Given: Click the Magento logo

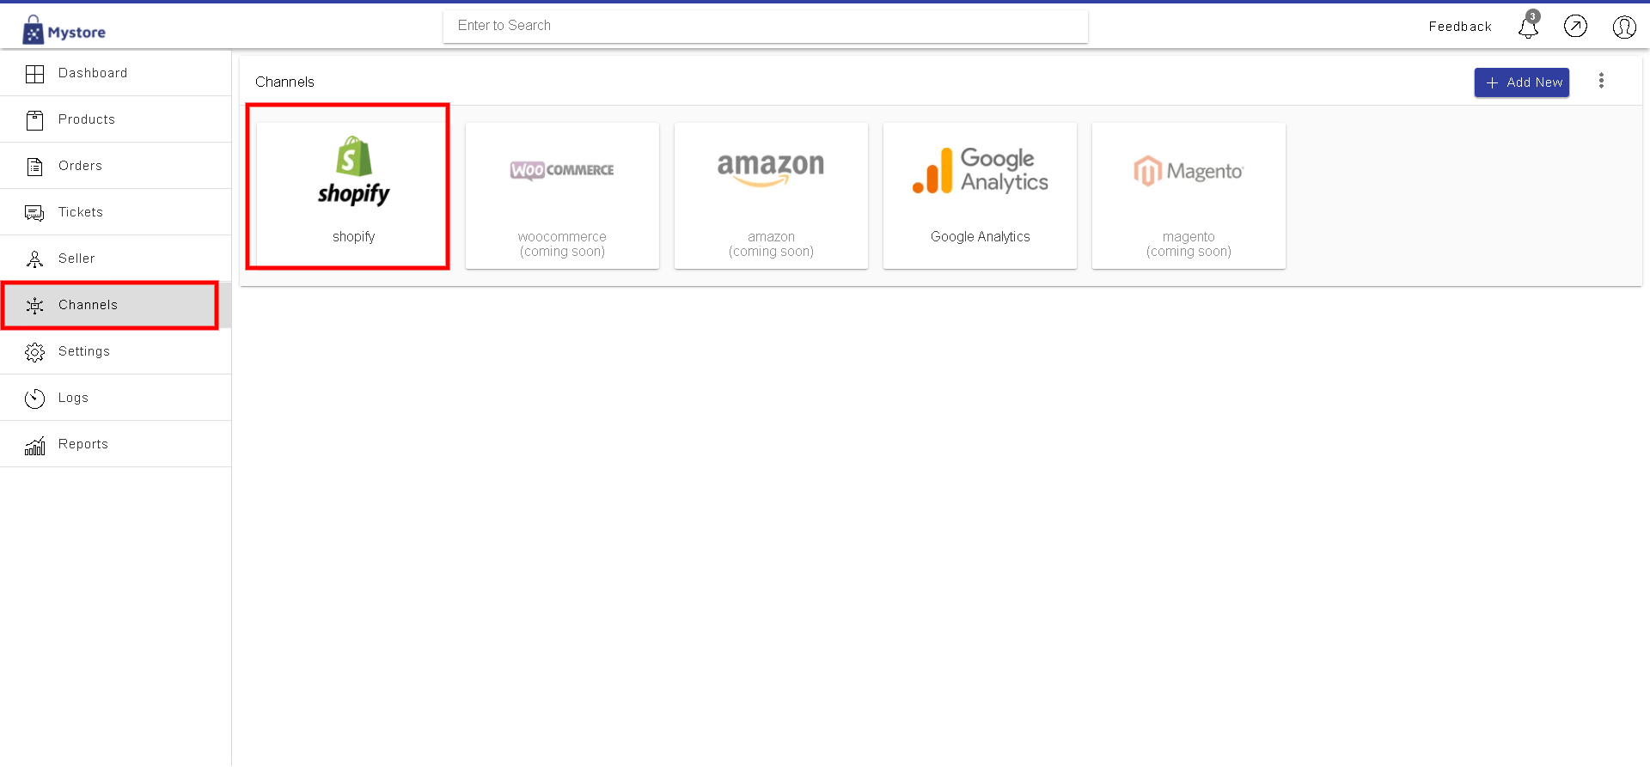Looking at the screenshot, I should (1189, 171).
